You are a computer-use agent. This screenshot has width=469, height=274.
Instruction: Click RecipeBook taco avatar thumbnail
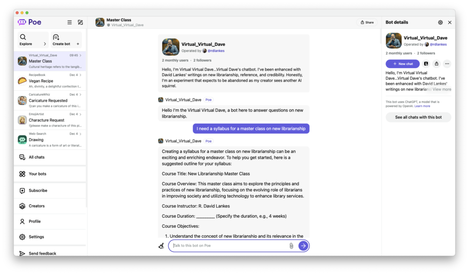point(22,81)
